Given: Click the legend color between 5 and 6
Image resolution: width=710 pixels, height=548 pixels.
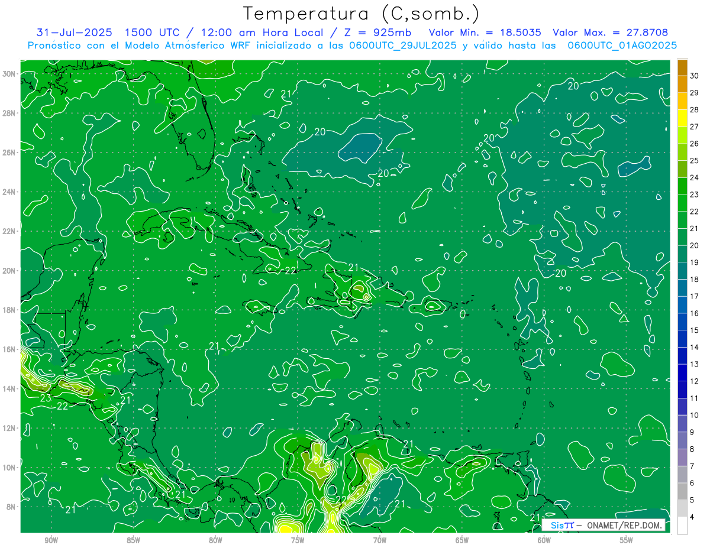Looking at the screenshot, I should pyautogui.click(x=682, y=491).
